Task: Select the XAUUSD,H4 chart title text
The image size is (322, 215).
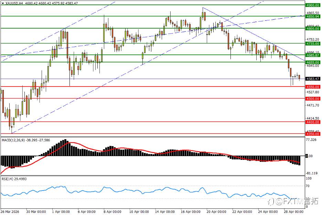Action: click(x=14, y=3)
